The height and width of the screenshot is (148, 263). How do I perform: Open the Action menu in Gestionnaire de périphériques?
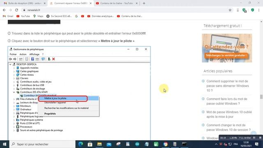point(23,54)
